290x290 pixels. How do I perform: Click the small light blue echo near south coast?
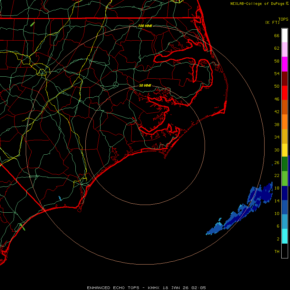[x=60, y=198]
